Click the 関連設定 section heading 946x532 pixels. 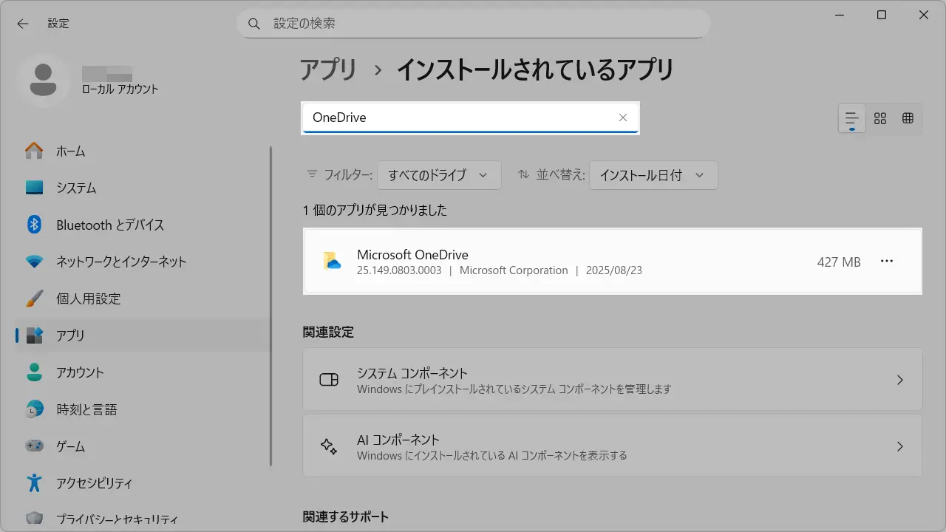click(x=328, y=332)
